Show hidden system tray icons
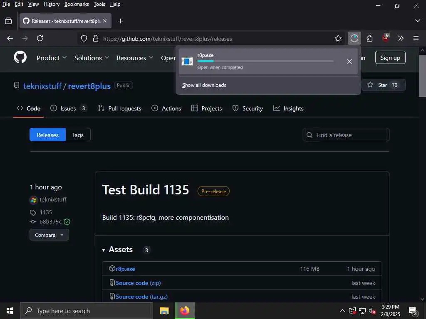 coord(342,311)
